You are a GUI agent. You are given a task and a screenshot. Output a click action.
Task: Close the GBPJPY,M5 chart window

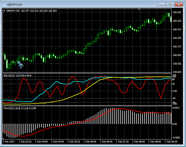(179, 5)
